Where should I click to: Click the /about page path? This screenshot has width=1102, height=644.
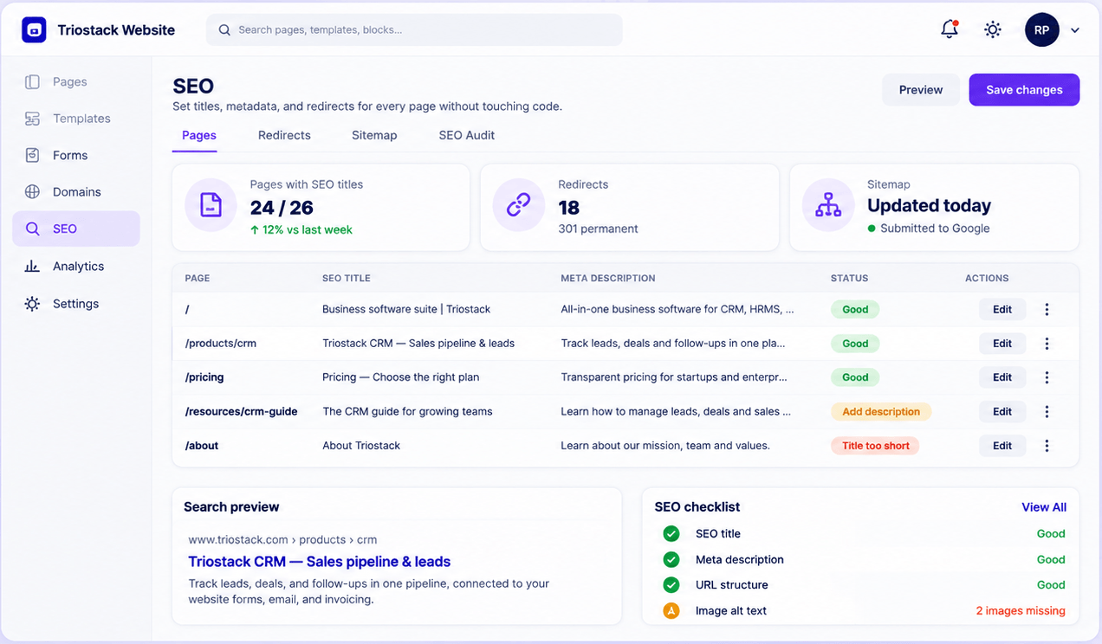202,446
